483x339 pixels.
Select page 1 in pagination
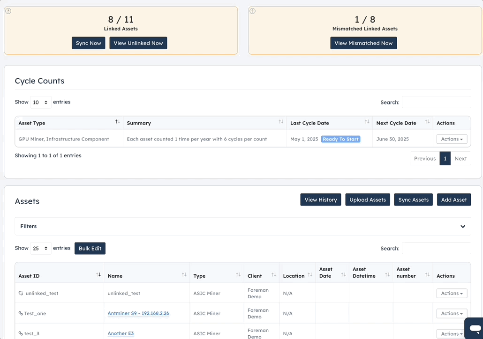pyautogui.click(x=445, y=158)
